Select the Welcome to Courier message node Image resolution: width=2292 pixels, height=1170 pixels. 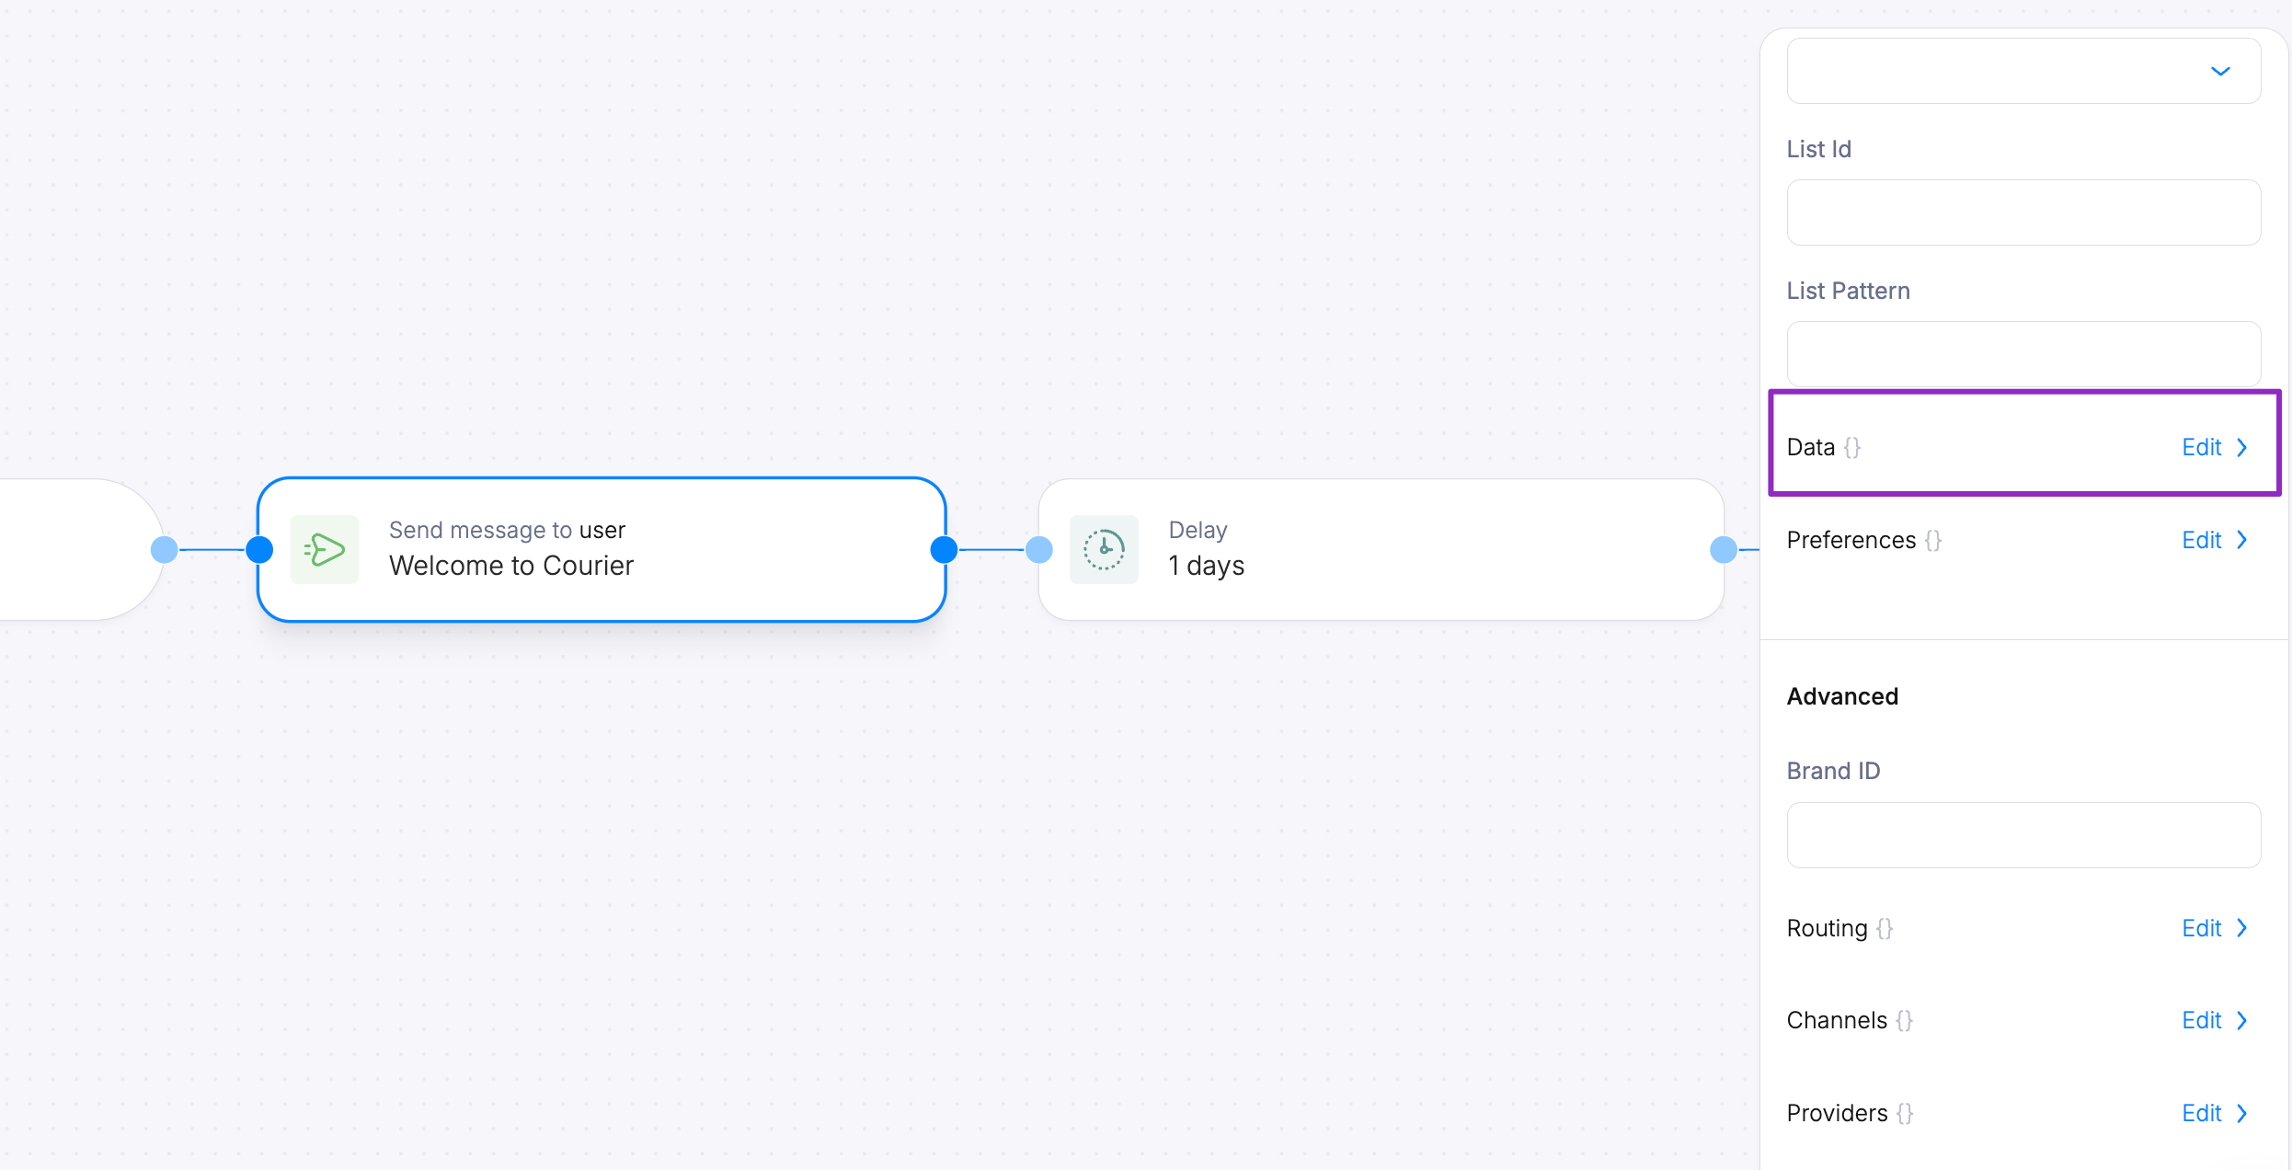[x=601, y=549]
